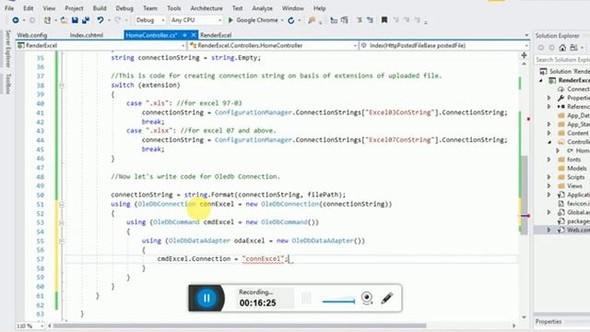Viewport: 590px width, 332px height.
Task: Click the horizontal scrollbar of the editor
Action: (240, 326)
